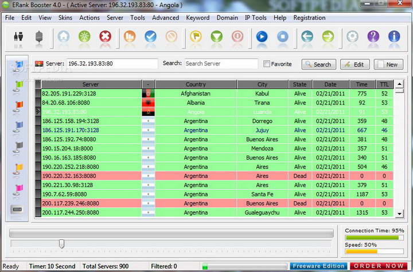Screen dimensions: 413x272
Task: Click the blue checkmark icon
Action: click(150, 36)
